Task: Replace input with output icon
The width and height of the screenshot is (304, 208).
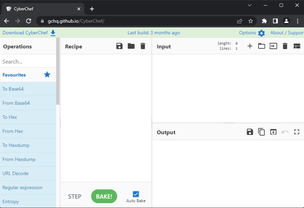Action: tap(273, 132)
